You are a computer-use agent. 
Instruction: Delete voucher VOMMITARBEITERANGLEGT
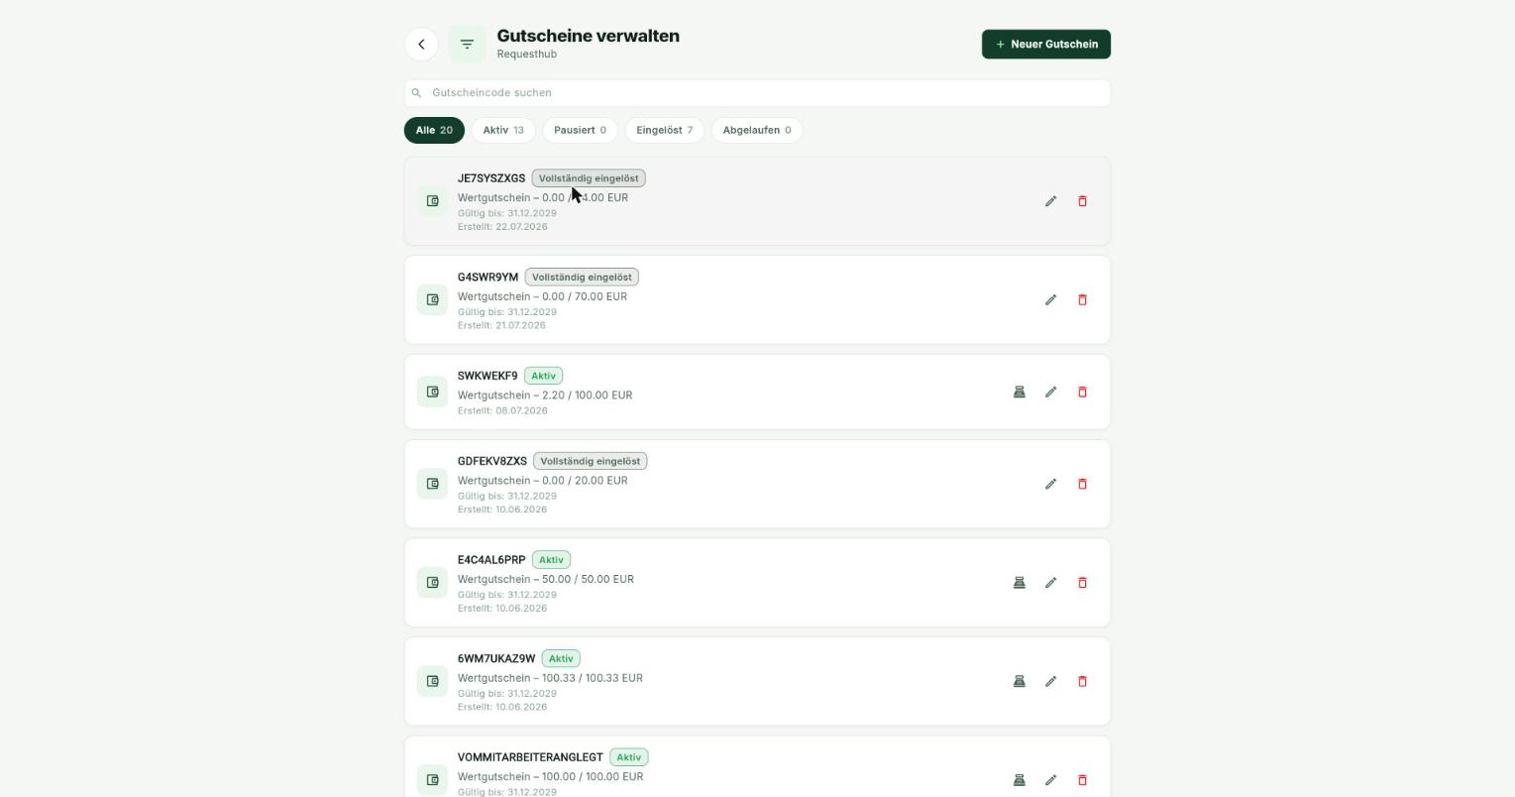(x=1082, y=780)
